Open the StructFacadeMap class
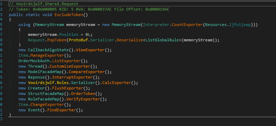Viewport: 276px width, 126px height. point(46,94)
